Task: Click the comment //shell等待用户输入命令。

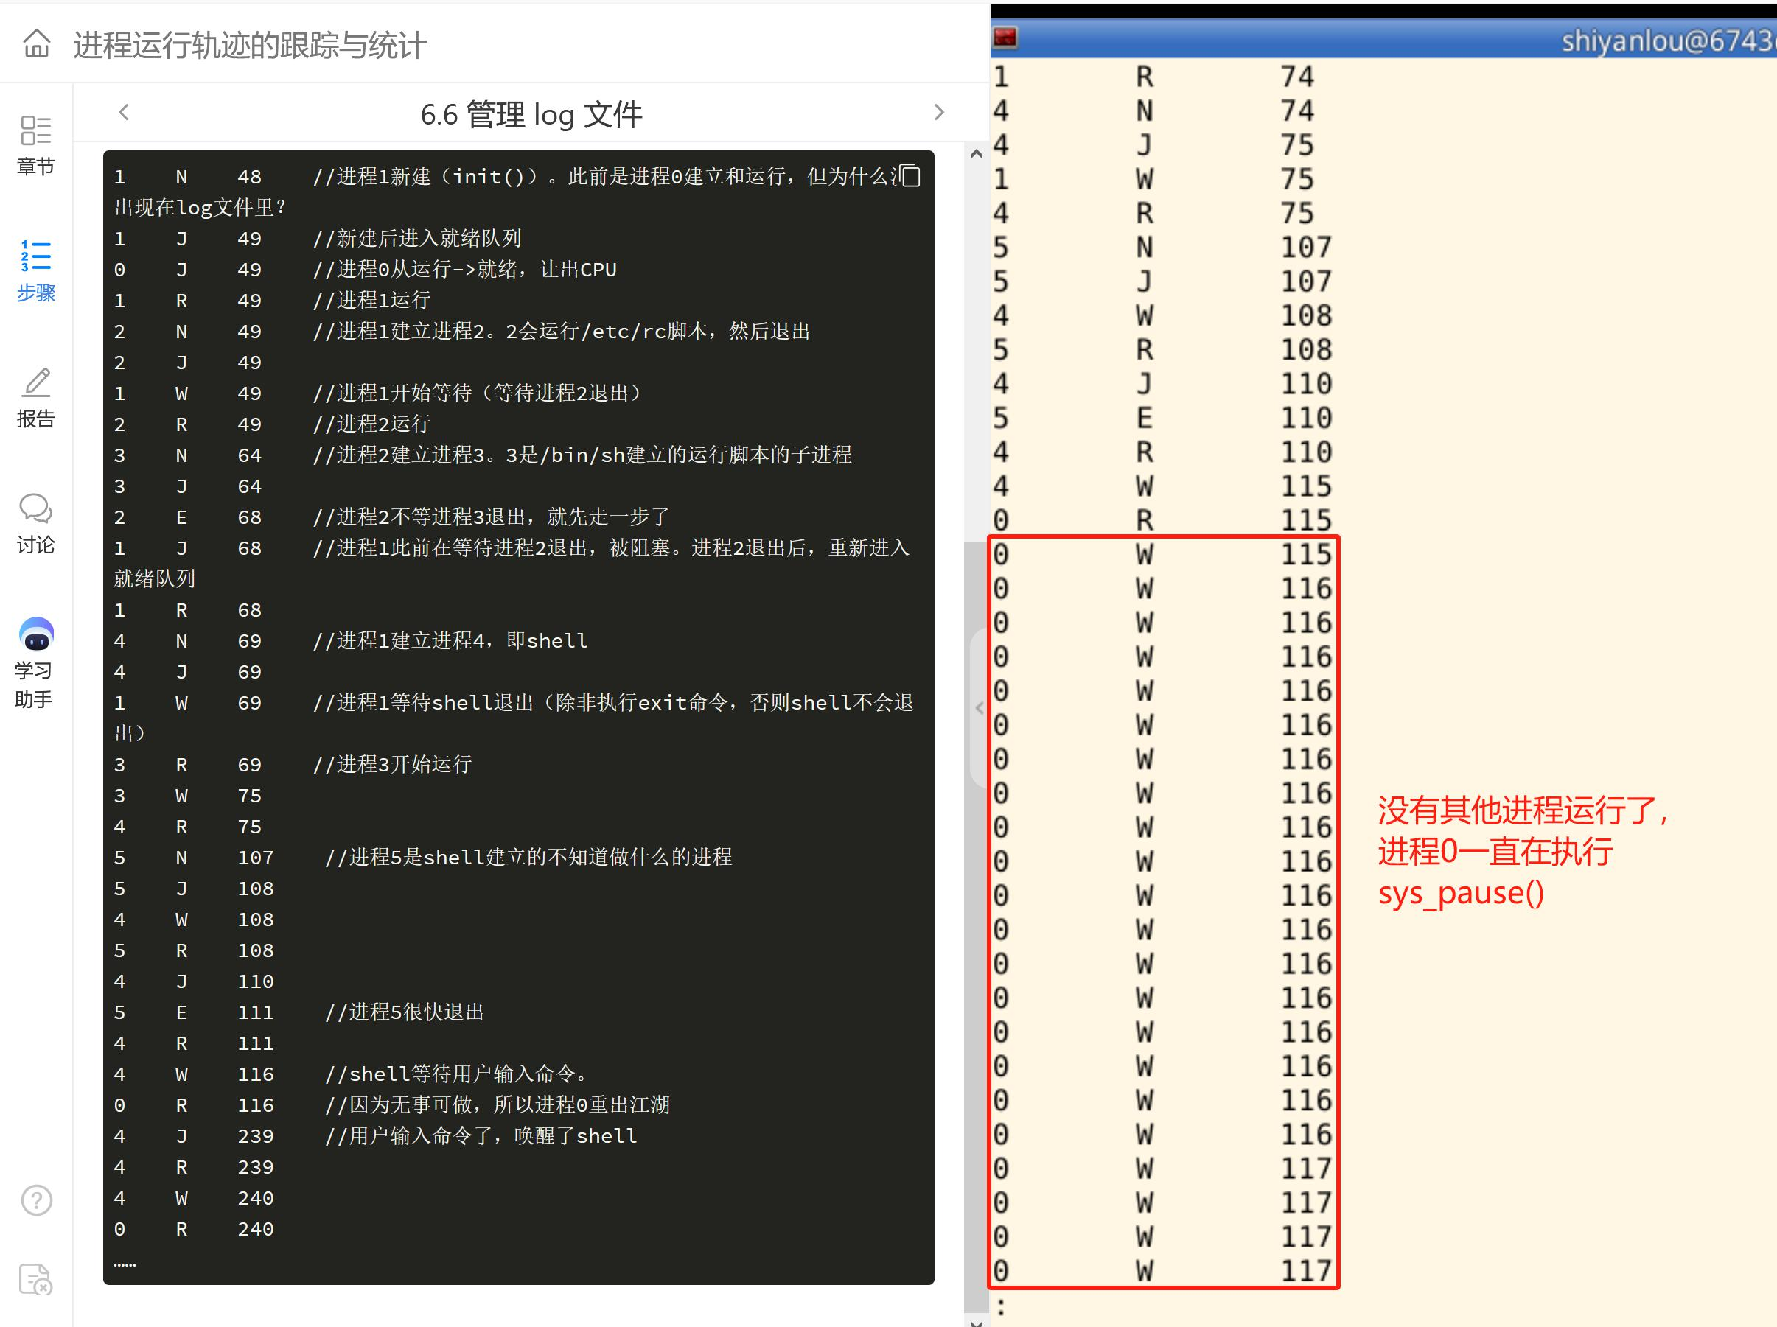Action: tap(457, 1074)
